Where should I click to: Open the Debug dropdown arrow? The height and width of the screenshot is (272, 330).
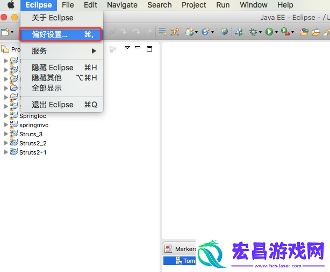click(260, 32)
